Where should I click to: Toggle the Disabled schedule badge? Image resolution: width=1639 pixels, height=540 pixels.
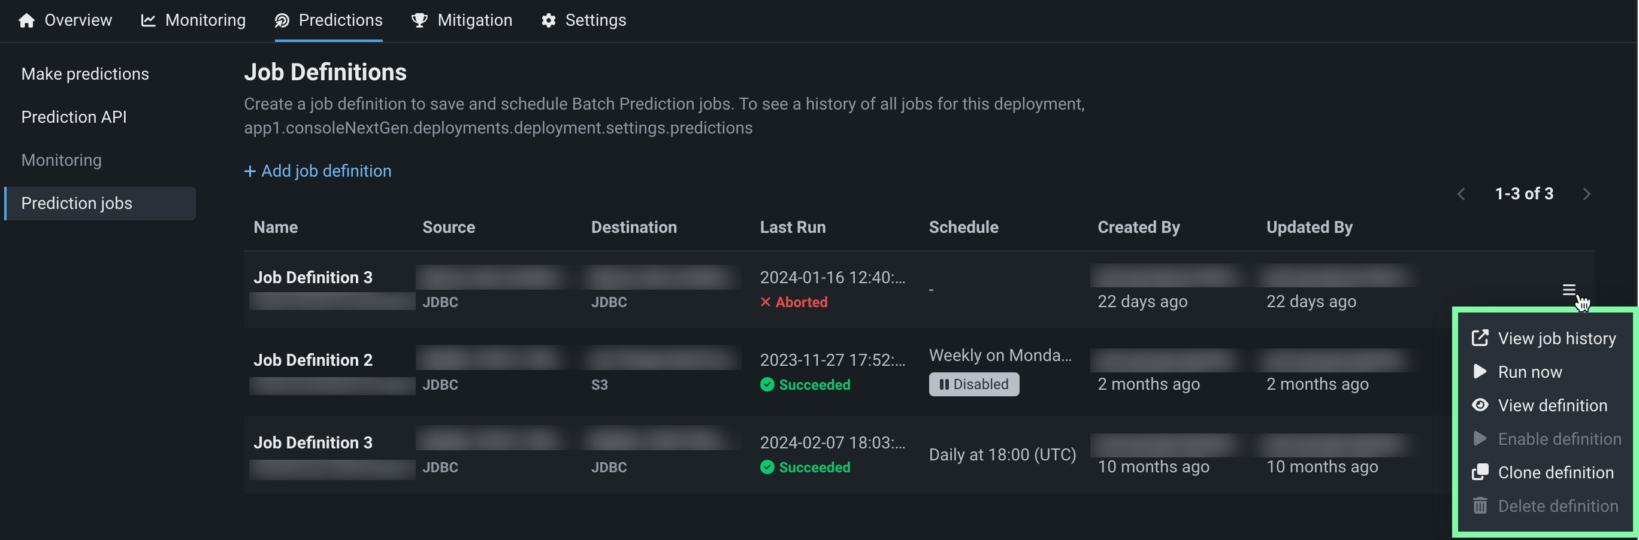pyautogui.click(x=973, y=384)
